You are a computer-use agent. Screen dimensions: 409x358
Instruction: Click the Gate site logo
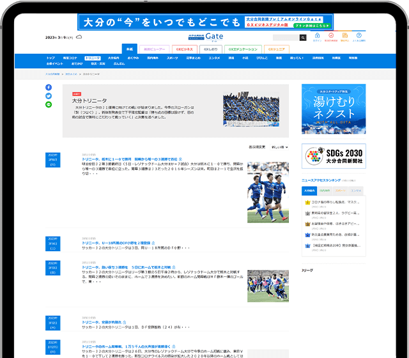(206, 37)
